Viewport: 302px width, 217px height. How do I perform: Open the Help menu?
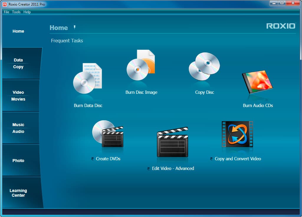tap(27, 12)
